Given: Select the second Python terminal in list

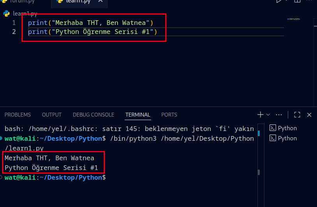Looking at the screenshot, I should click(x=283, y=138).
